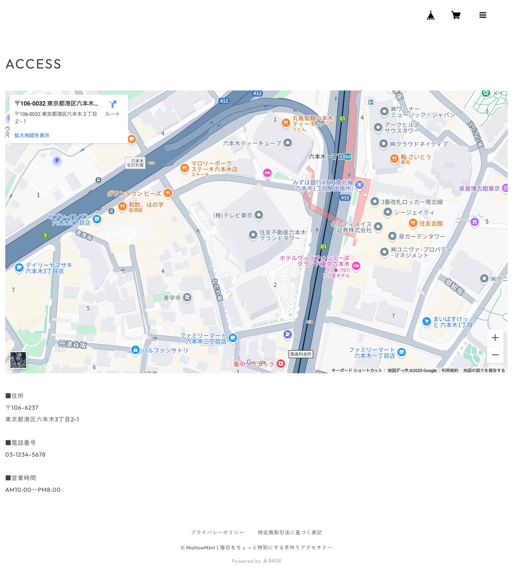
Task: Click the tent shop logo icon
Action: click(431, 15)
